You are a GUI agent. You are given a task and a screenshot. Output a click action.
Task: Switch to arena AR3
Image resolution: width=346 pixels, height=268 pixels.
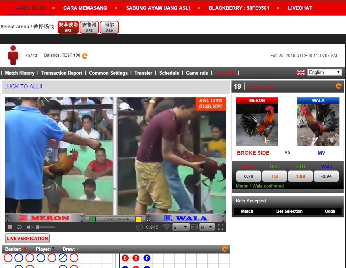[x=89, y=27]
